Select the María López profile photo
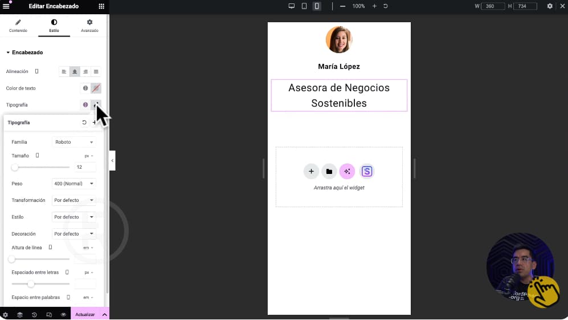568x320 pixels. coord(339,39)
